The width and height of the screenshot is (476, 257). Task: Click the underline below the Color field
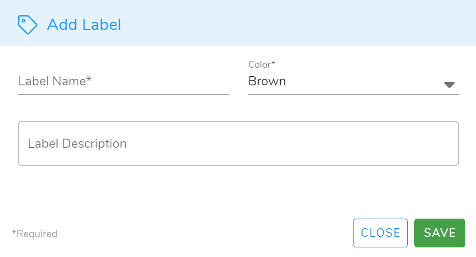point(353,94)
